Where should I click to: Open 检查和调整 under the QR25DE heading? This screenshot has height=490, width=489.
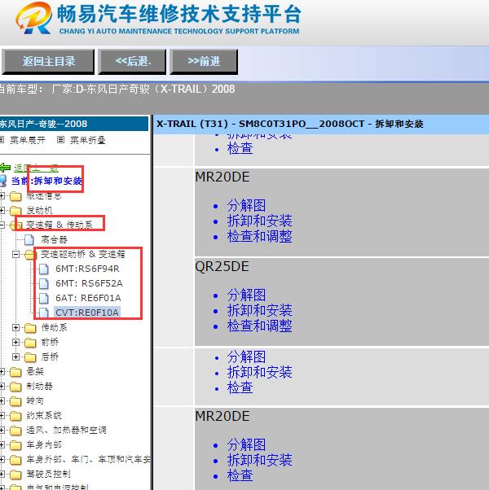(x=259, y=326)
